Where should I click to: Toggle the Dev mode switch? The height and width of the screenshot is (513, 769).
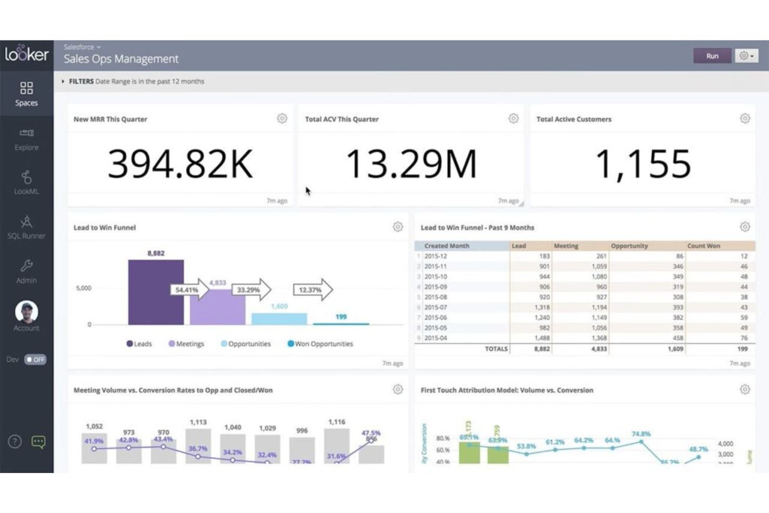click(35, 359)
